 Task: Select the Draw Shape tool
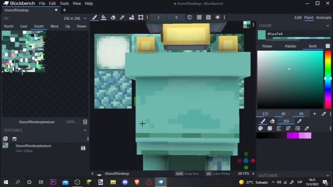pyautogui.click(x=132, y=17)
